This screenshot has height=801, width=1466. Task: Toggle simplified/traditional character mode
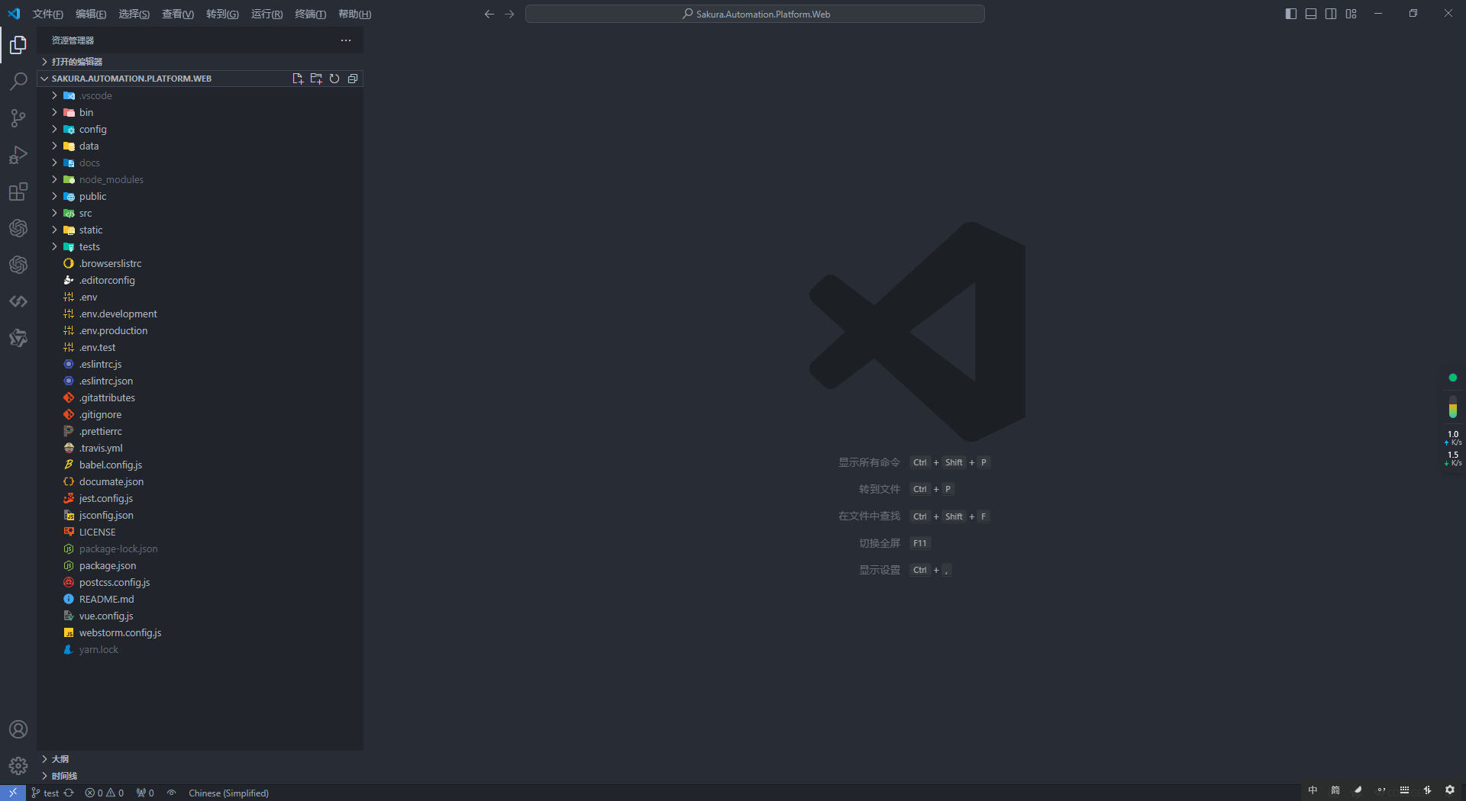point(1335,790)
